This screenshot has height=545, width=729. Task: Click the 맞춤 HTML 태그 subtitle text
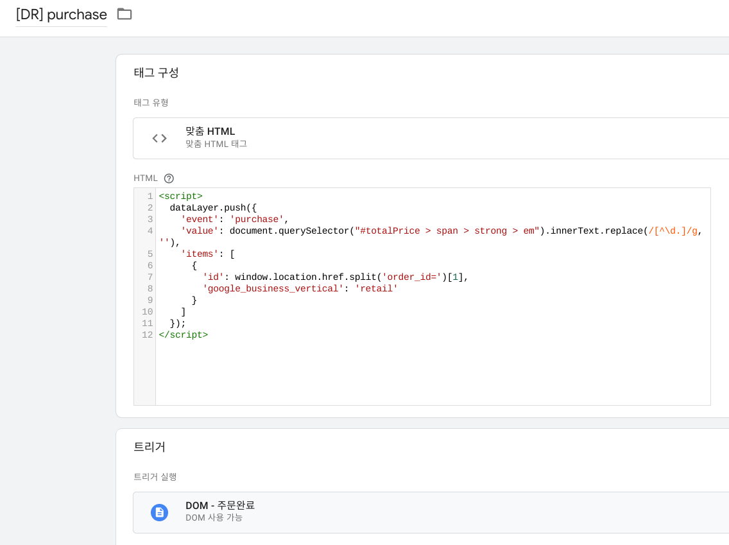pos(216,144)
